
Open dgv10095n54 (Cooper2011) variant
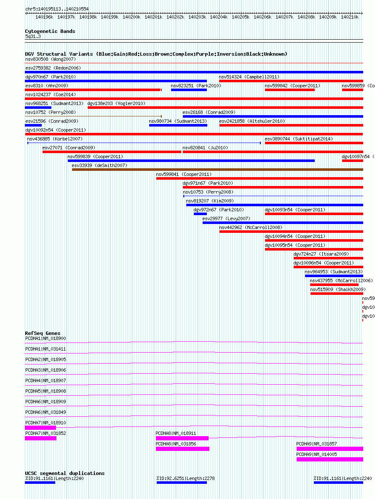[313, 250]
